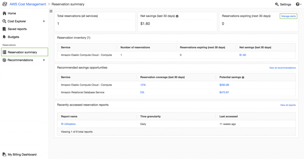Screen dimensions: 304x159
Task: Collapse the left navigation sidebar
Action: click(51, 11)
